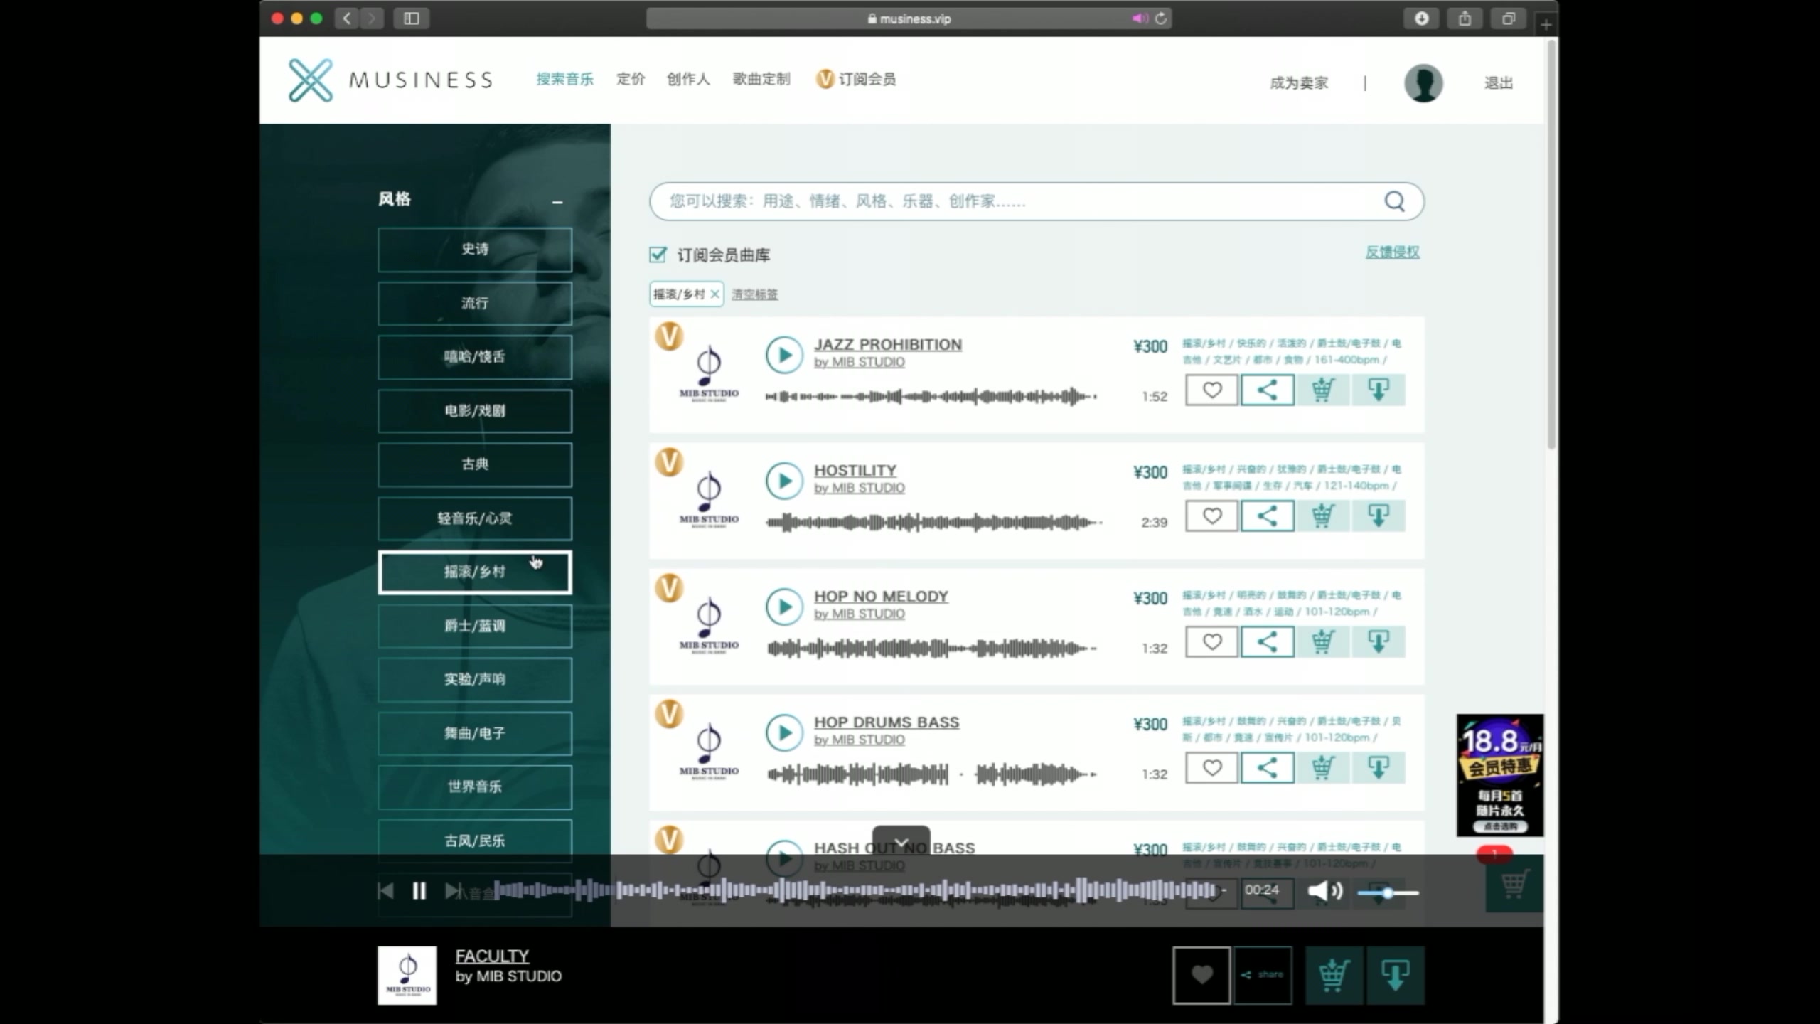Open the 定价 nav item
1820x1024 pixels.
[630, 80]
